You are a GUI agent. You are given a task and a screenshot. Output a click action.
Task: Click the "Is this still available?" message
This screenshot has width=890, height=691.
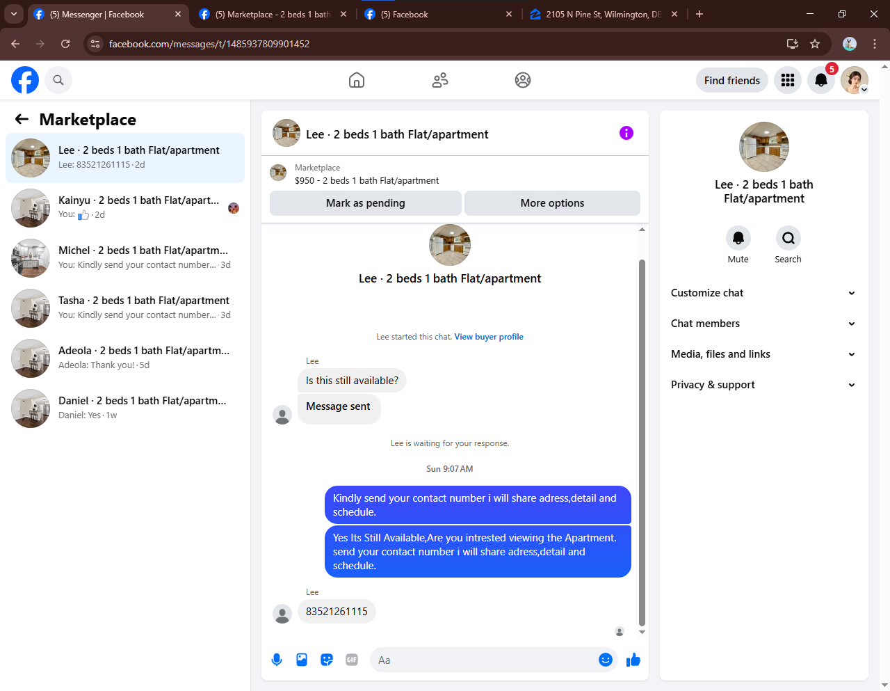[352, 381]
